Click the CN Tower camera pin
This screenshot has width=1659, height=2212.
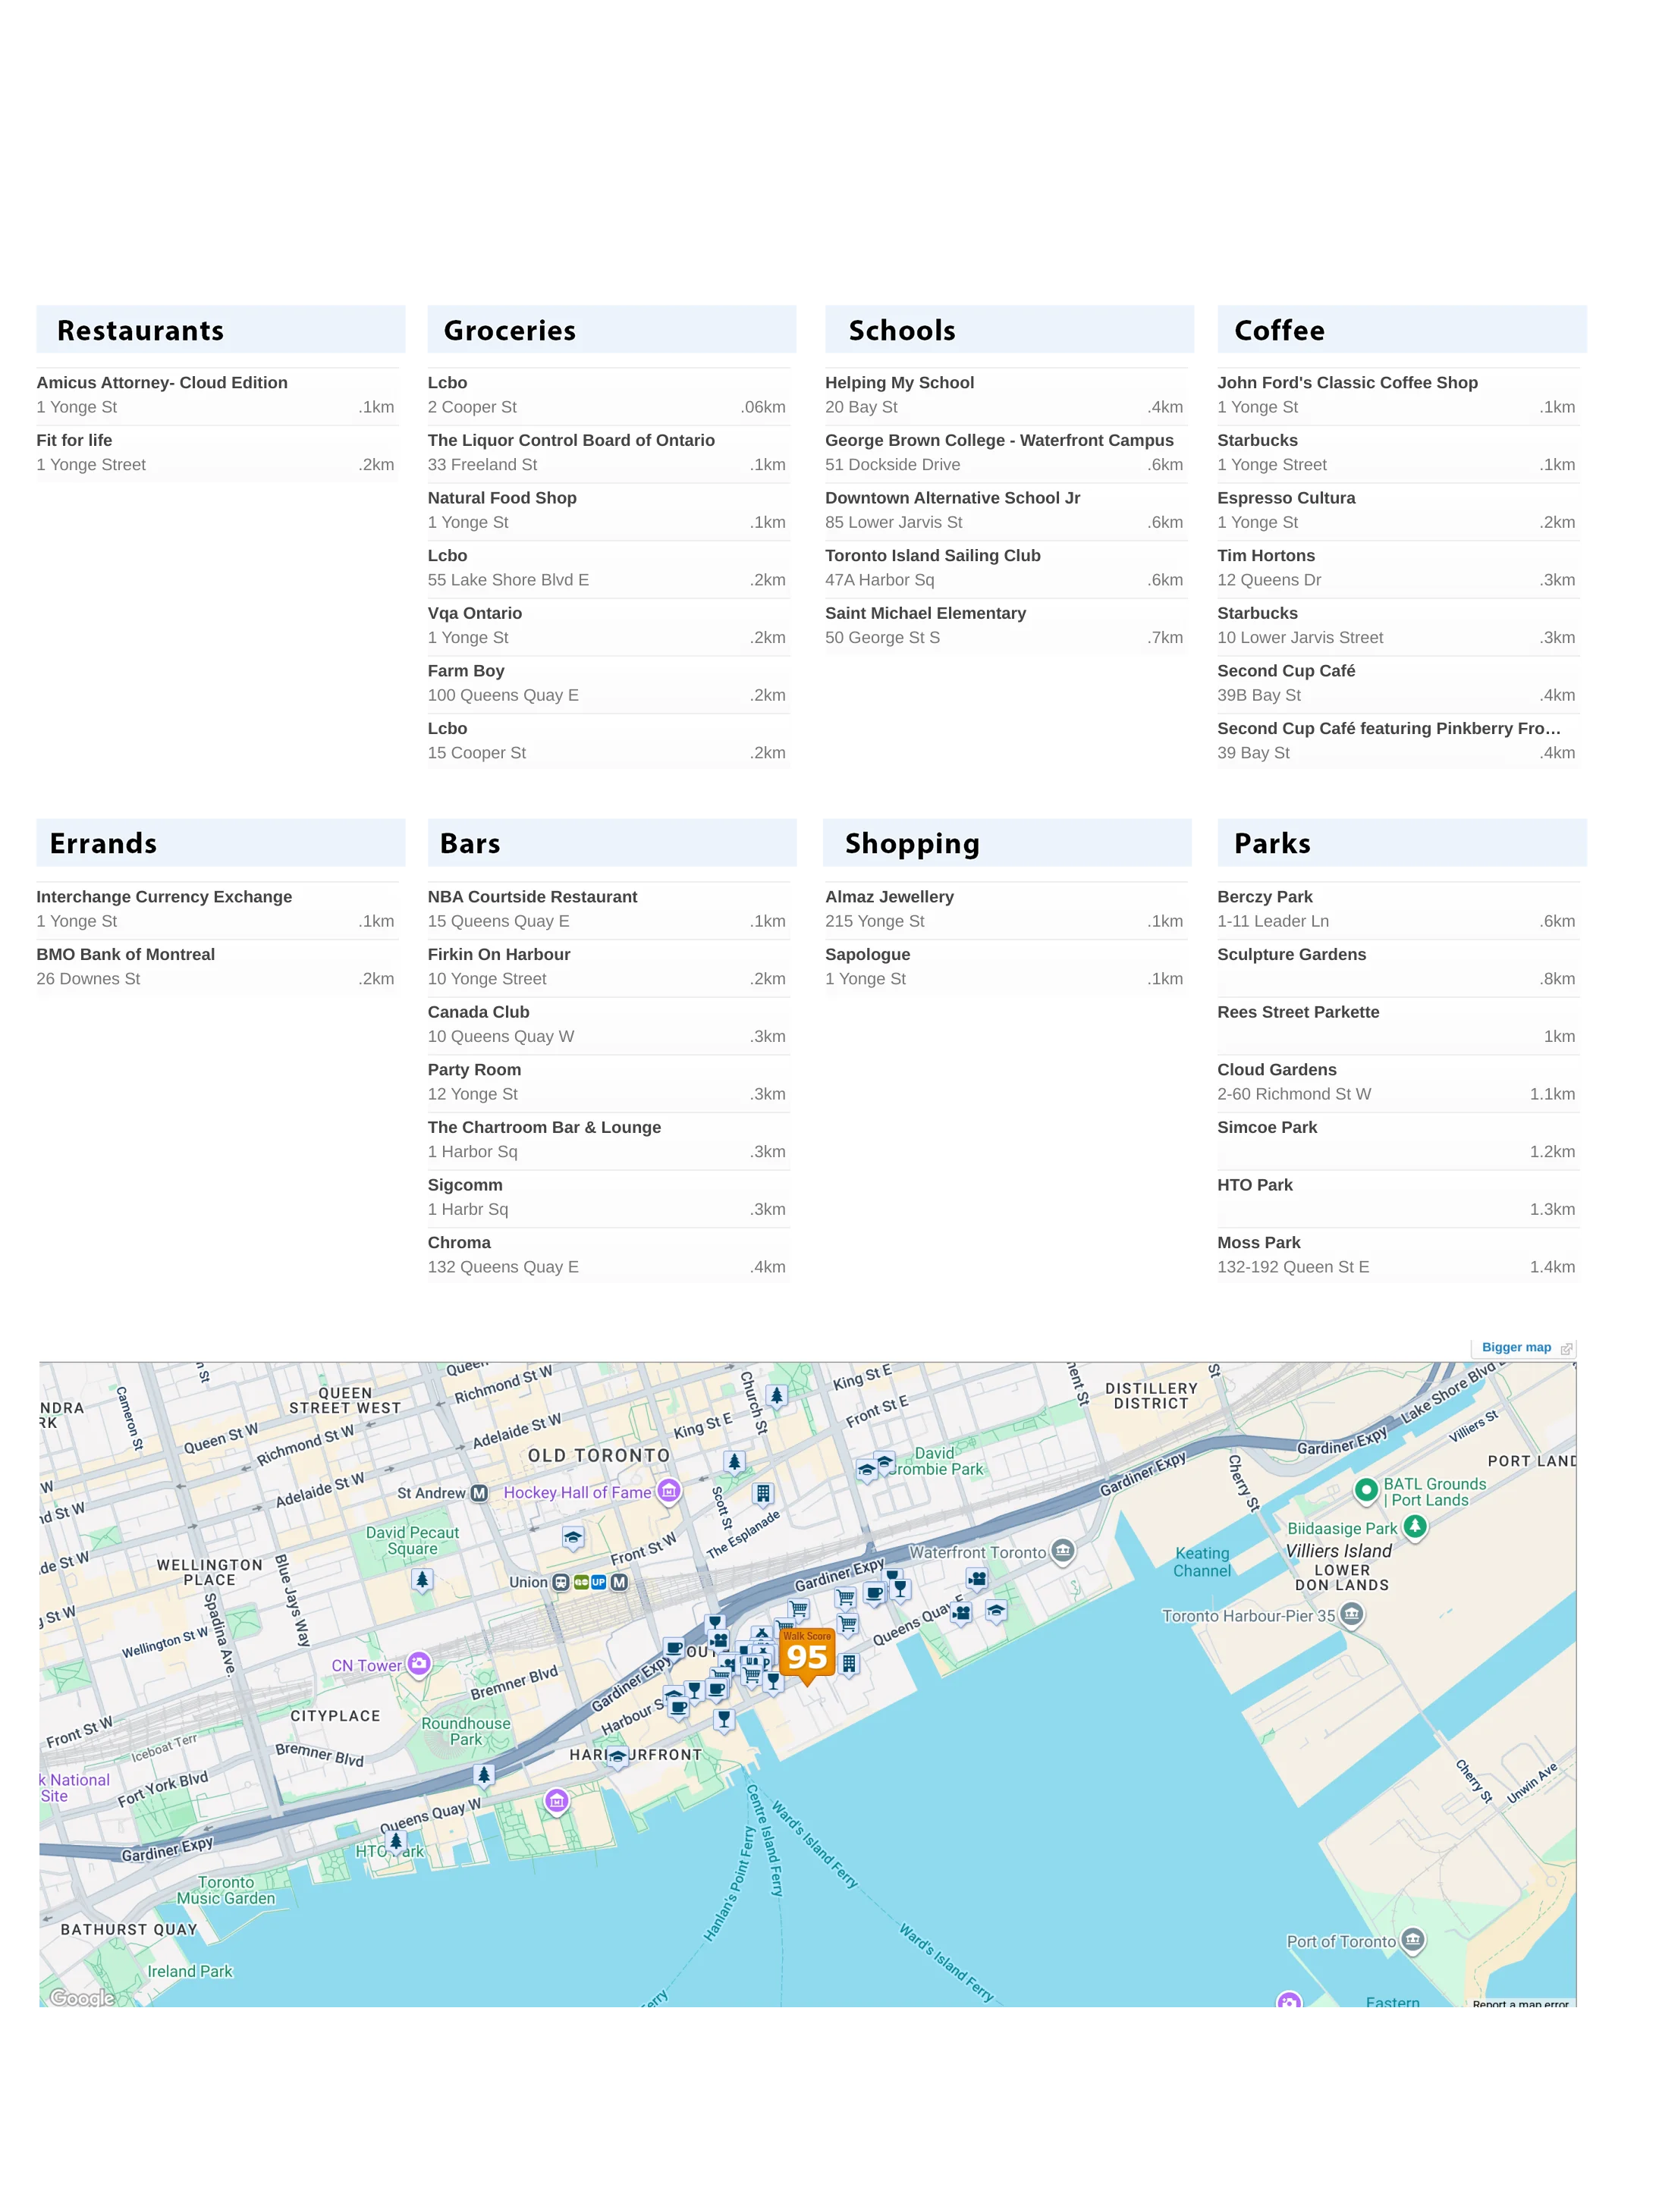click(419, 1664)
